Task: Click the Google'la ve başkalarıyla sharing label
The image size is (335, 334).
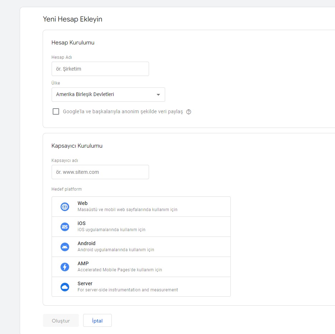Action: [x=123, y=111]
